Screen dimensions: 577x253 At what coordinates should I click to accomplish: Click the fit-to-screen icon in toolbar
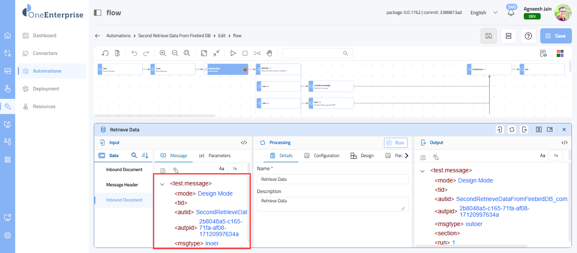[x=204, y=53]
